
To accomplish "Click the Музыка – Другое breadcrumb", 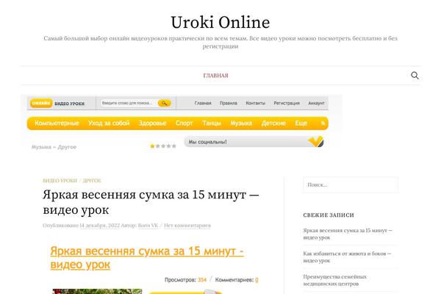I will point(54,147).
